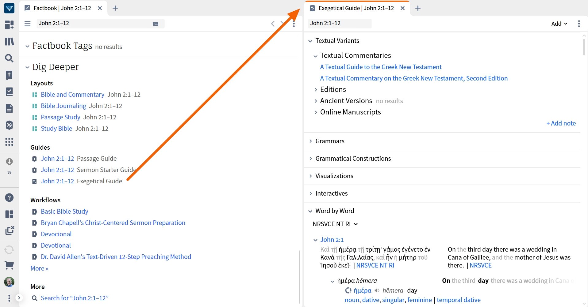The image size is (588, 307).
Task: Go back using Factbook's left arrow
Action: click(273, 24)
